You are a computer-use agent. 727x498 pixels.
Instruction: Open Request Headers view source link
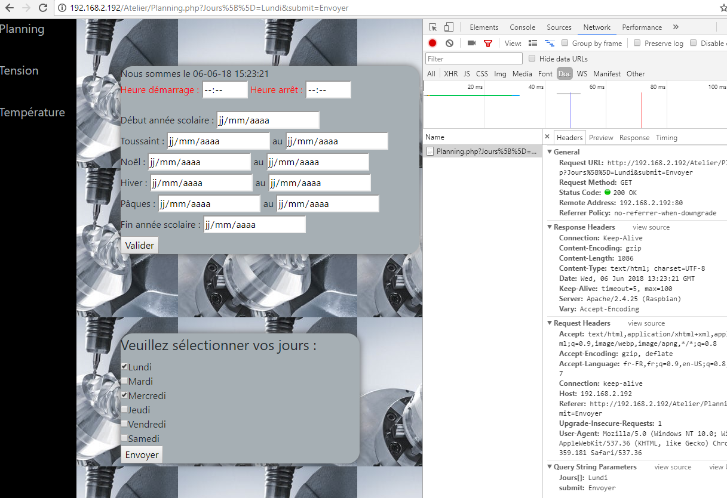(646, 323)
